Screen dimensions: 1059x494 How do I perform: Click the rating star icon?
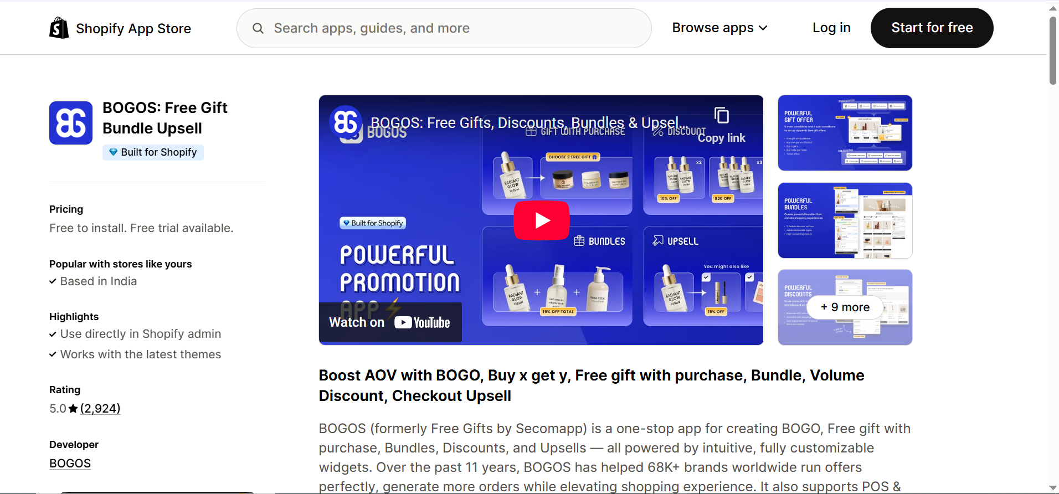coord(73,409)
